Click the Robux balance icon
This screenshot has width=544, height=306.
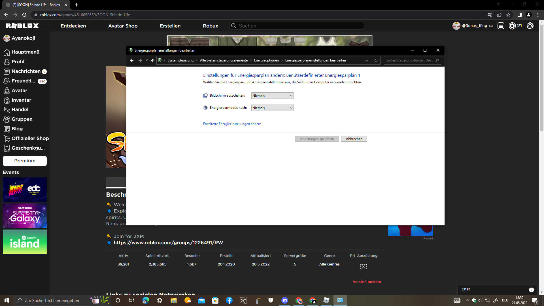pos(512,26)
